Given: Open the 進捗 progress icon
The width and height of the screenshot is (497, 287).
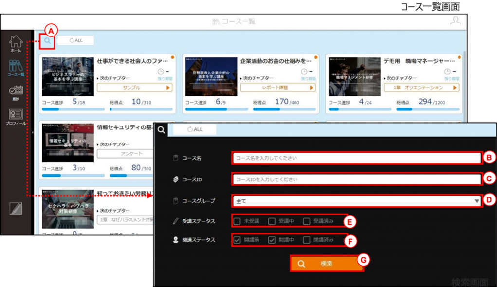Looking at the screenshot, I should point(16,93).
